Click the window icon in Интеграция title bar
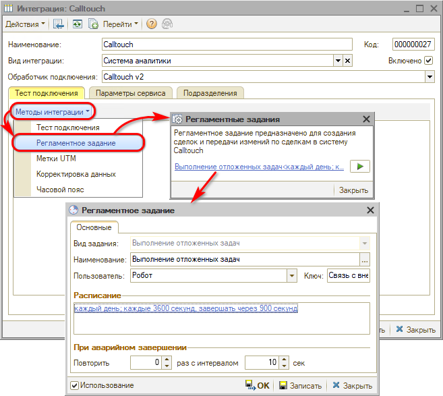443x396 pixels. (9, 9)
